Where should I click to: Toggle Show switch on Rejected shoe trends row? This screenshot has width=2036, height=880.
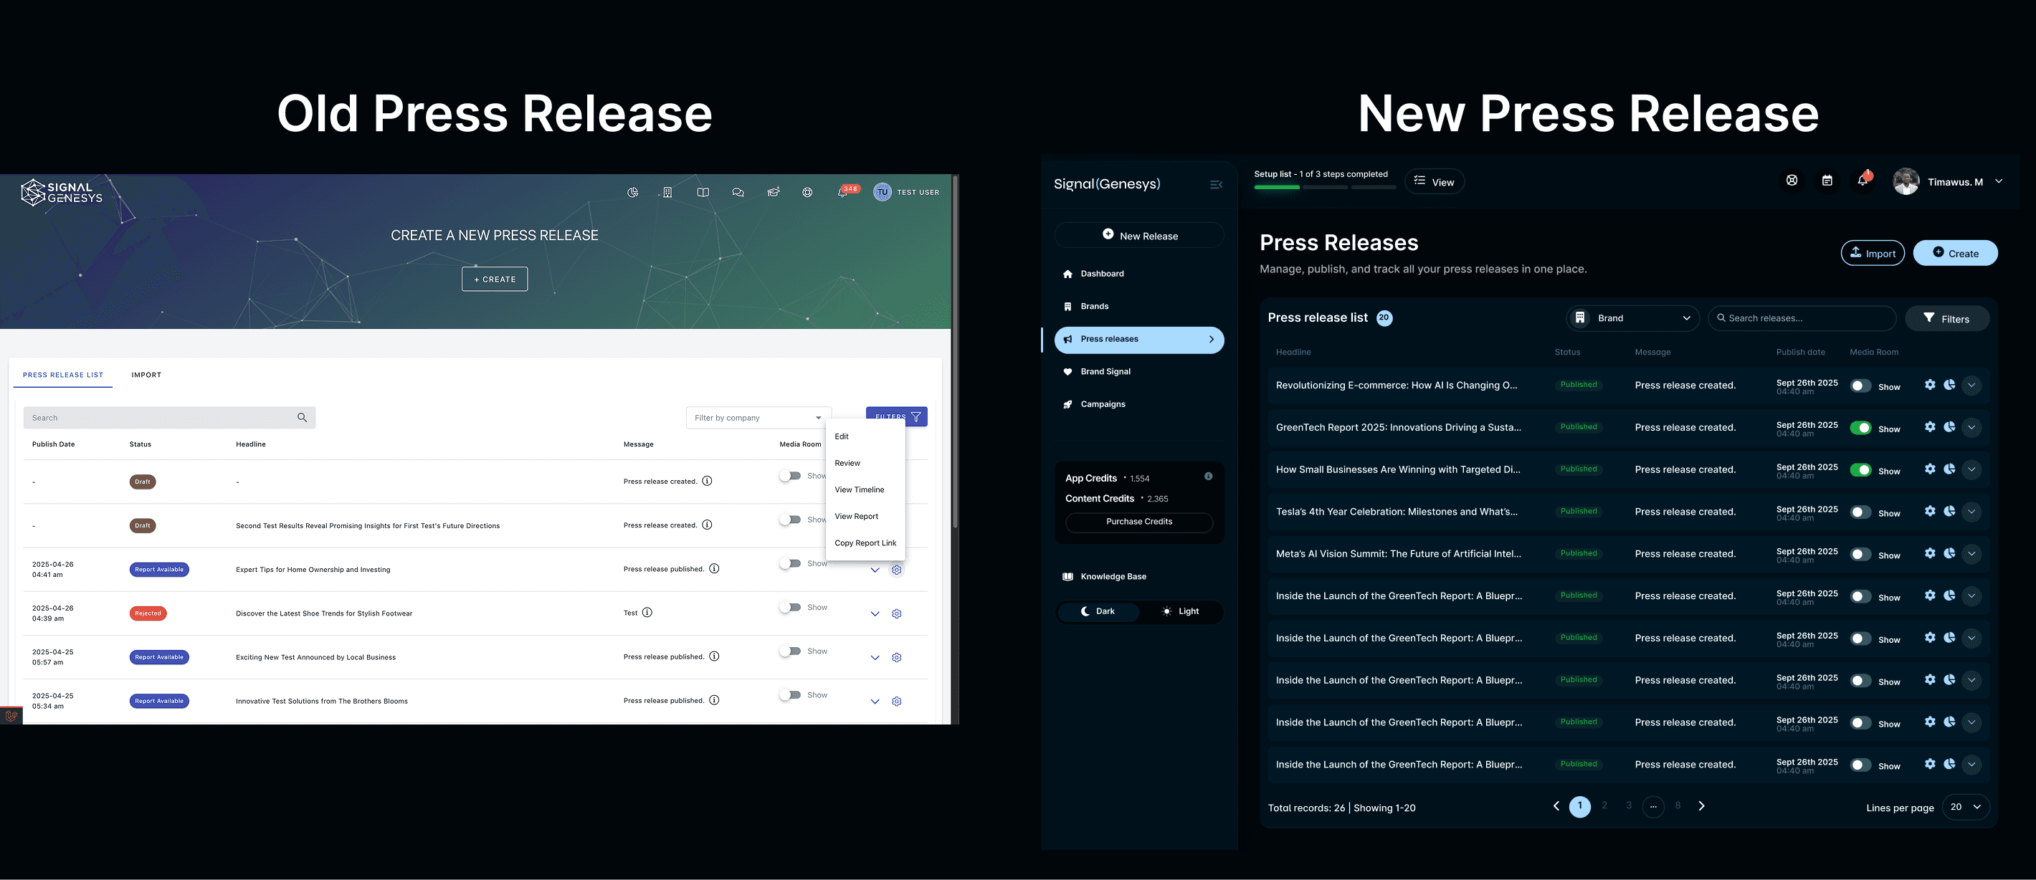click(789, 608)
